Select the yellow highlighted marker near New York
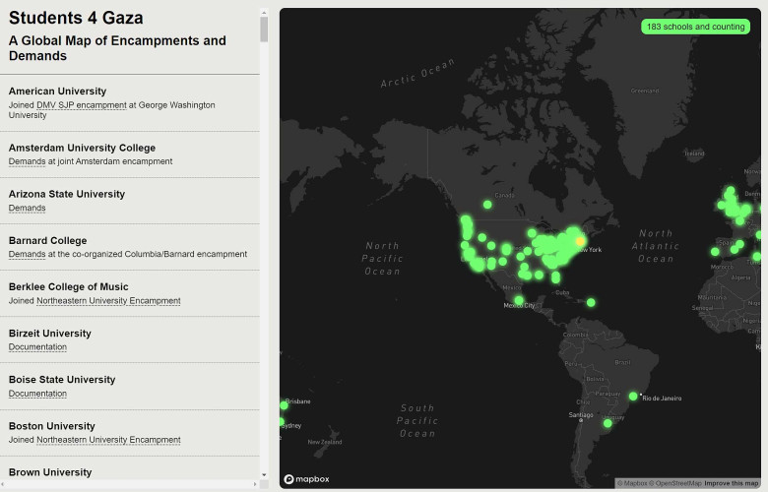 [x=581, y=240]
